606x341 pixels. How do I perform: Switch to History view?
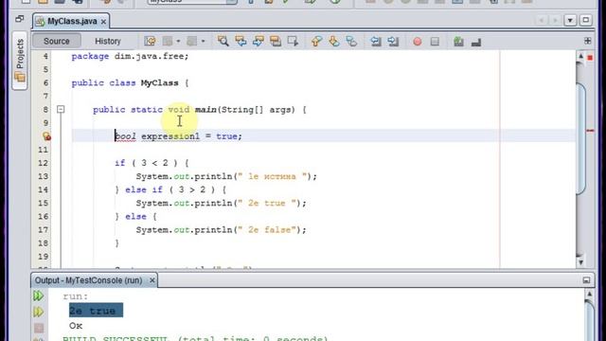click(x=108, y=41)
